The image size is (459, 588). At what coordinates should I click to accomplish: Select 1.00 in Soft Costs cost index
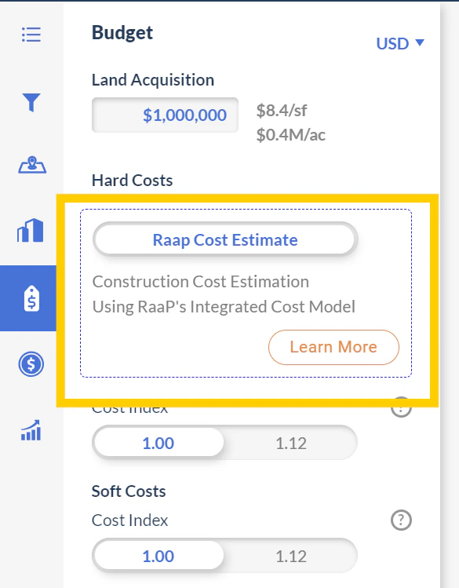(158, 556)
